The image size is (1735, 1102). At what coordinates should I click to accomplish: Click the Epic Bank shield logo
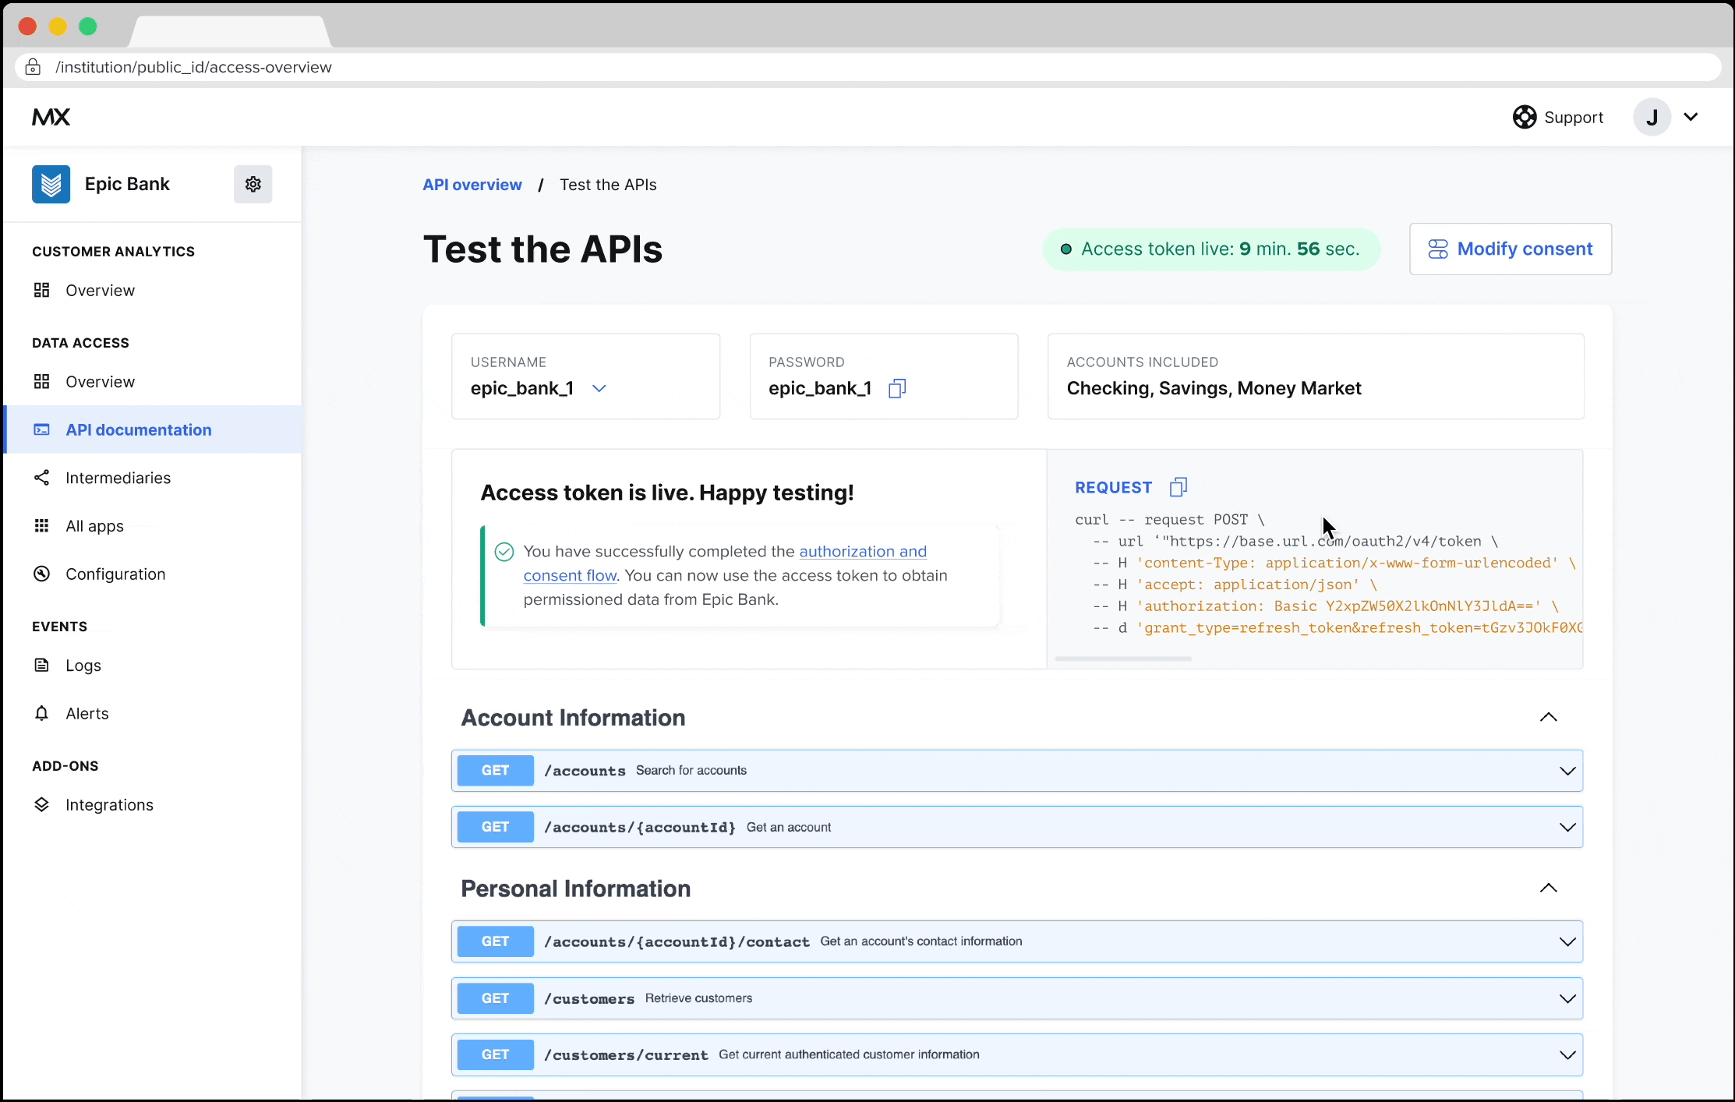pyautogui.click(x=51, y=184)
